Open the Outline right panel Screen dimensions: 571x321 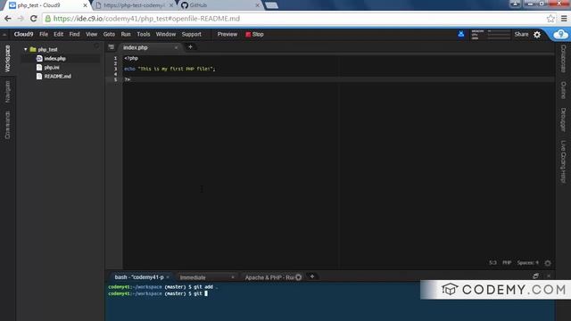pyautogui.click(x=563, y=90)
